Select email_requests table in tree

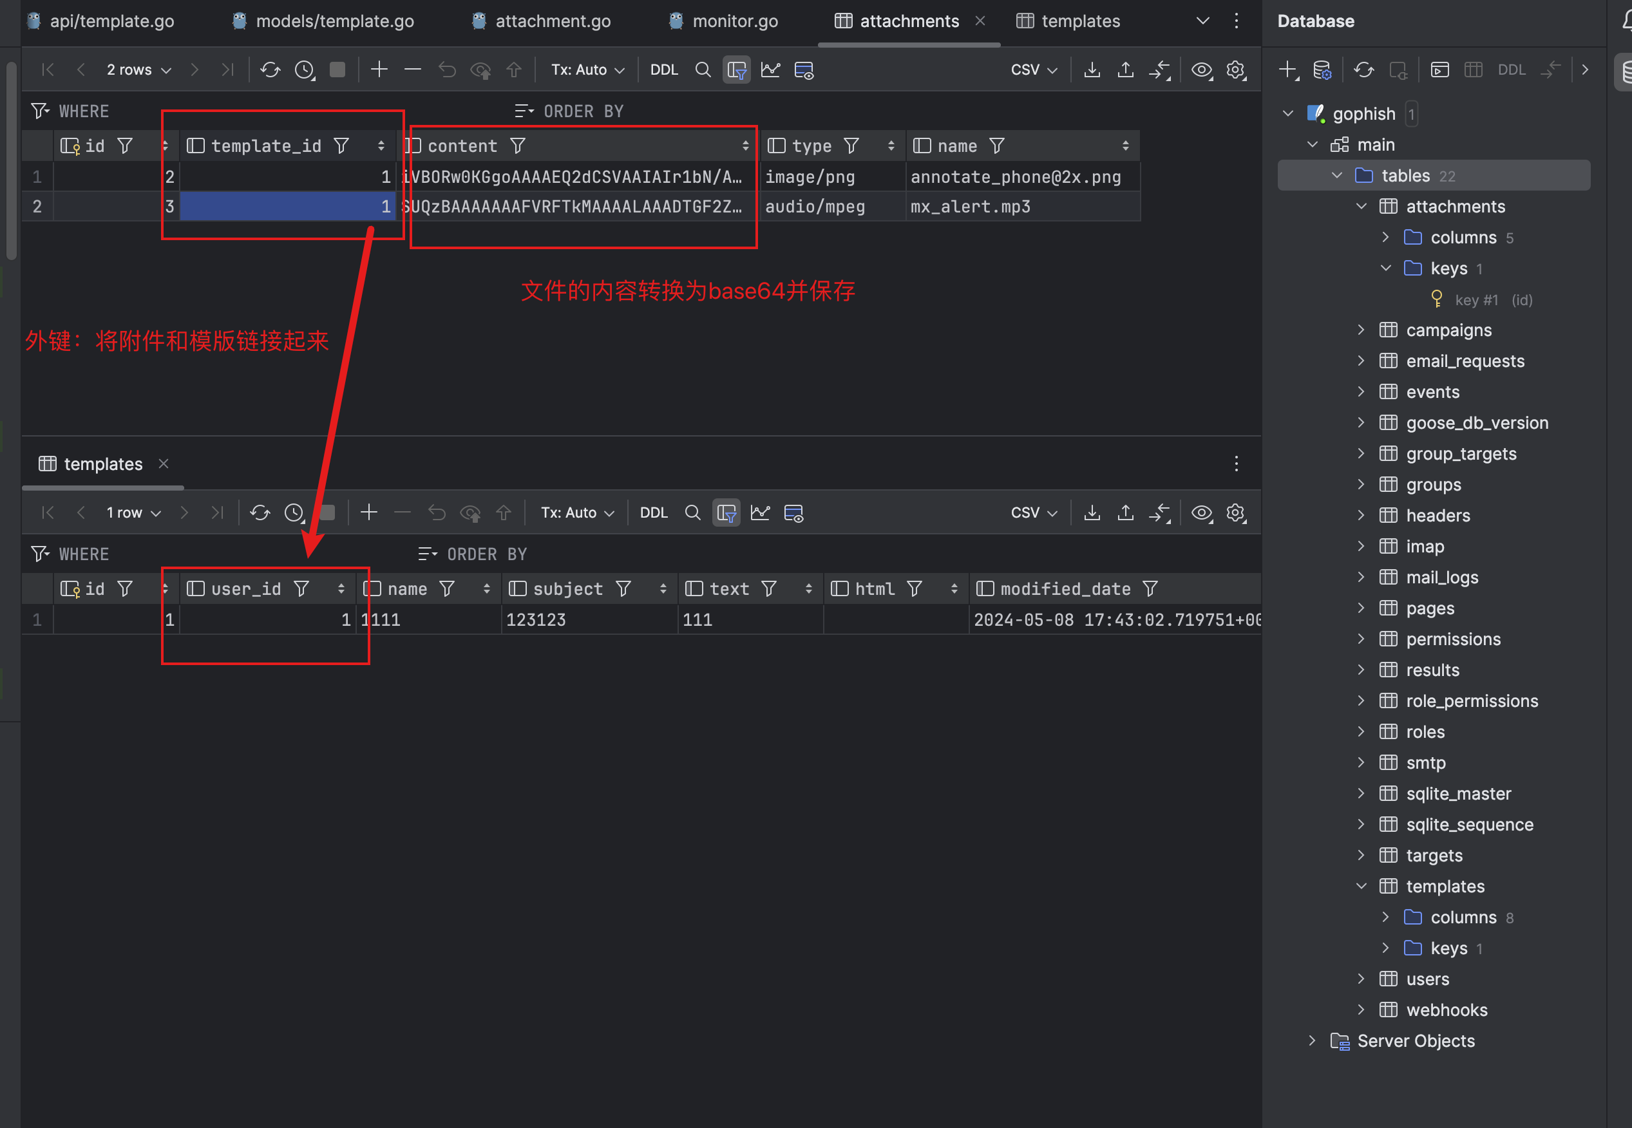(1465, 361)
